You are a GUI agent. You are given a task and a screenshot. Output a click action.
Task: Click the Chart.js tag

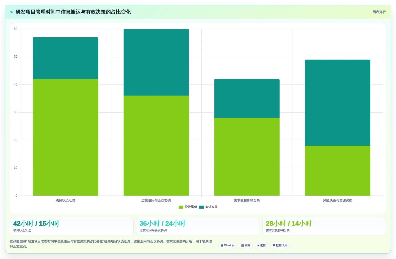[227, 245]
